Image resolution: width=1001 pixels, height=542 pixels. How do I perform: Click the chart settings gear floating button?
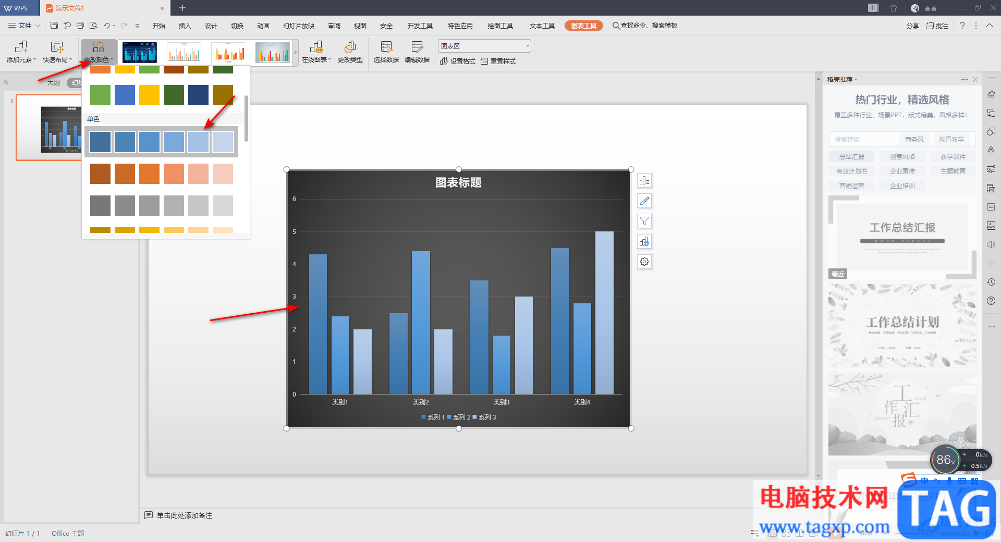click(644, 262)
